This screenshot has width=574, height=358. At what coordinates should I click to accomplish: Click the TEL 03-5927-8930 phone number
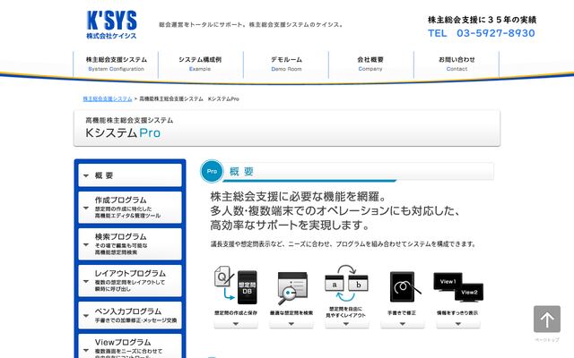(482, 33)
